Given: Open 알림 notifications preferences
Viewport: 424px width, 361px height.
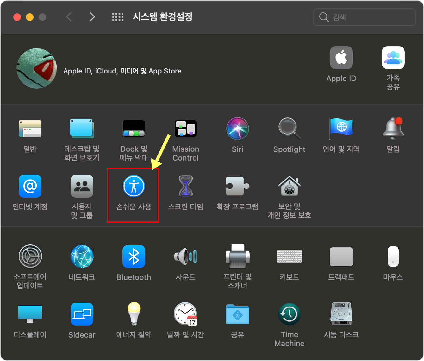Looking at the screenshot, I should (x=393, y=129).
